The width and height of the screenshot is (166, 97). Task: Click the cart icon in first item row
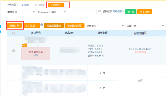point(104,73)
